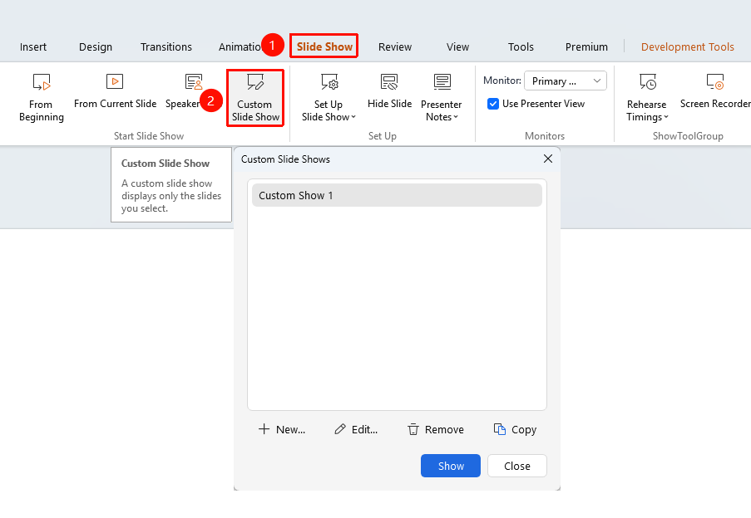This screenshot has width=751, height=518.
Task: Open the Tools tab
Action: point(521,46)
